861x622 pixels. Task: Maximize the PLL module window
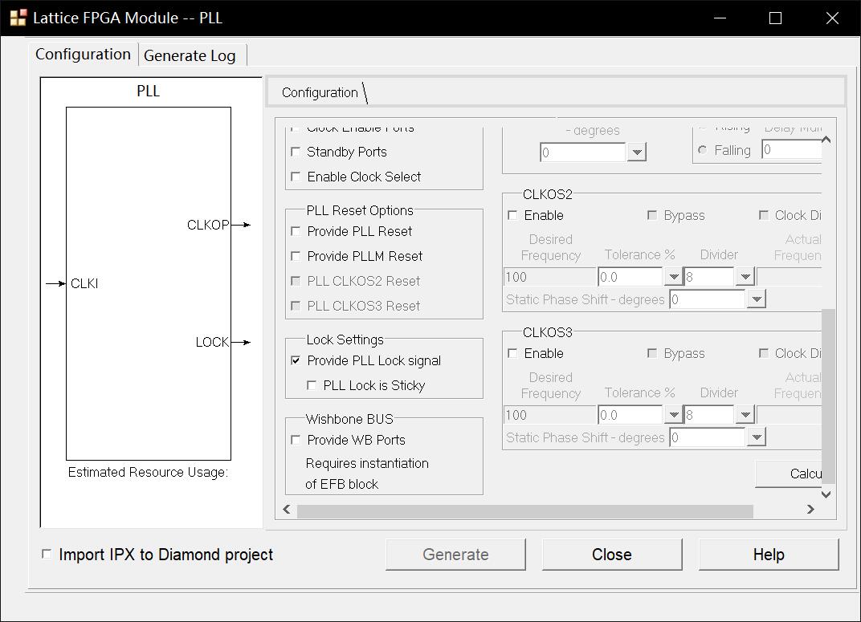click(x=775, y=18)
